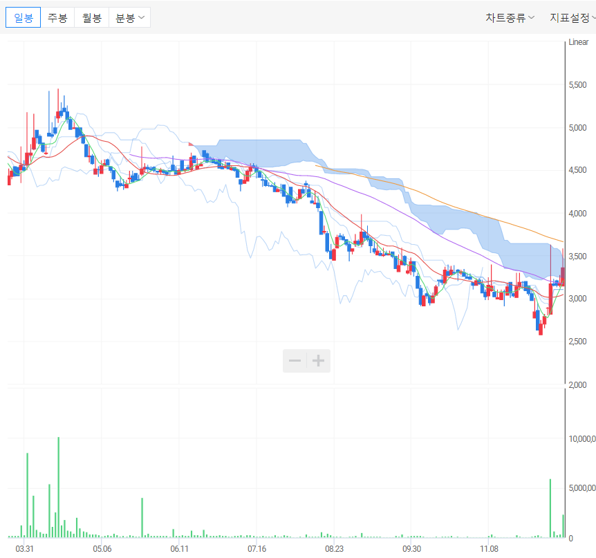Switch to the 주봉 weekly chart tab

57,17
